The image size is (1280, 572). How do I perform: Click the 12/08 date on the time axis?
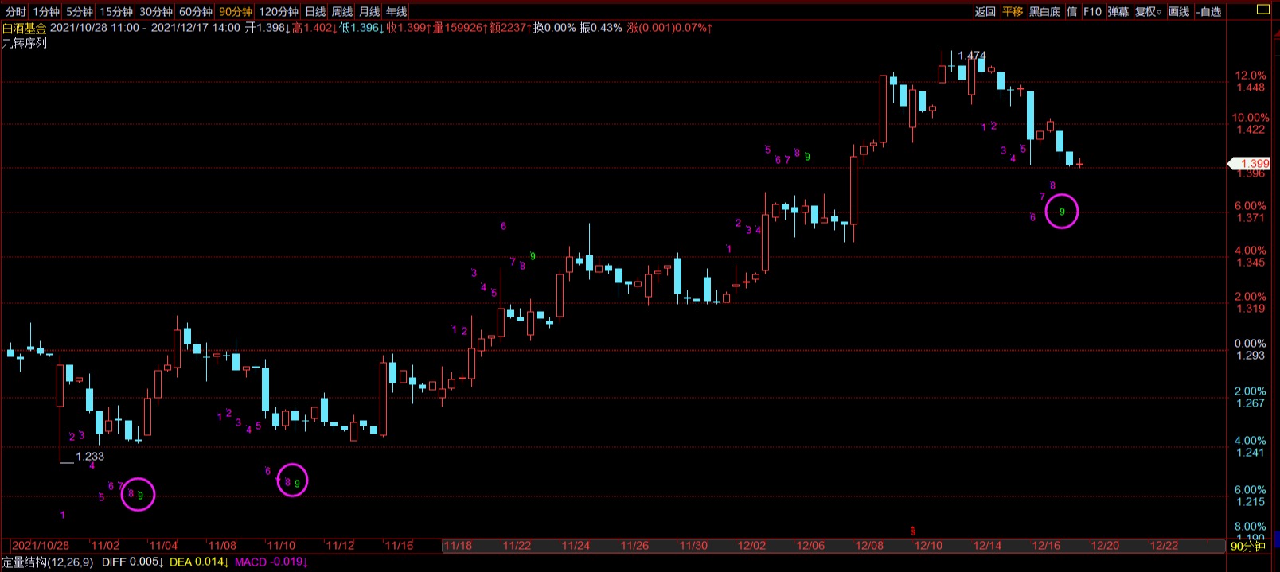click(869, 546)
